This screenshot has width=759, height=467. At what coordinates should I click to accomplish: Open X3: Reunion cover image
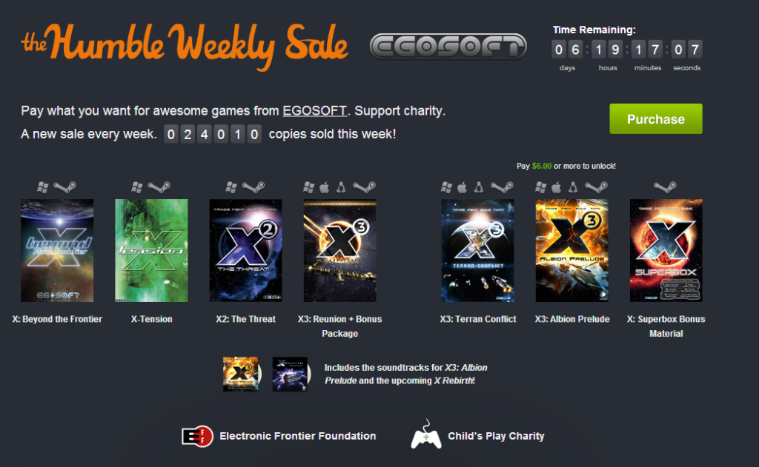click(x=339, y=250)
